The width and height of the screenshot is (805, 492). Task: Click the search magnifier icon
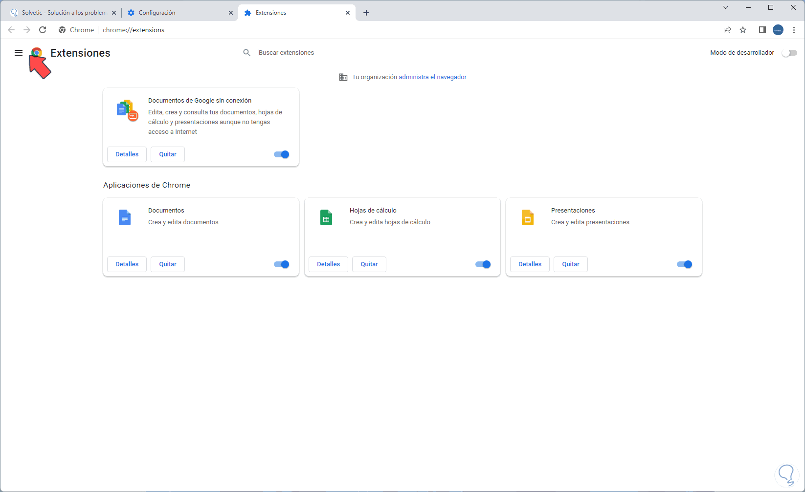pyautogui.click(x=247, y=52)
